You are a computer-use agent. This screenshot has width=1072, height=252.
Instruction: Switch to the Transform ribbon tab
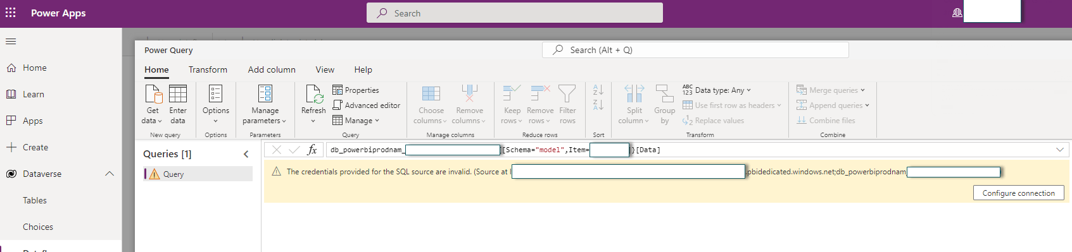pos(208,69)
